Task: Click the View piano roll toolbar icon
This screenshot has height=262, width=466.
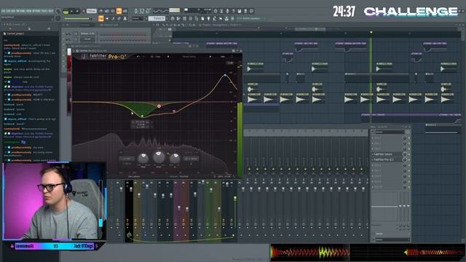Action: (178, 18)
